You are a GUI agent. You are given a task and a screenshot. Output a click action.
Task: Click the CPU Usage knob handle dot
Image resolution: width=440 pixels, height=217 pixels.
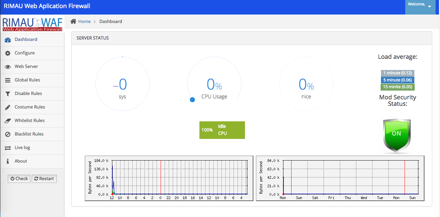click(x=192, y=100)
